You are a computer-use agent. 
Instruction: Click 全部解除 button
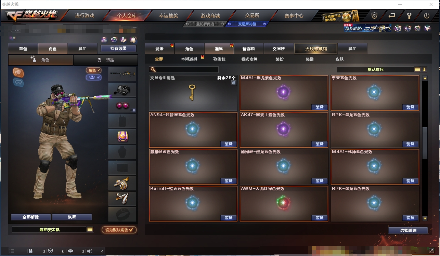(31, 217)
